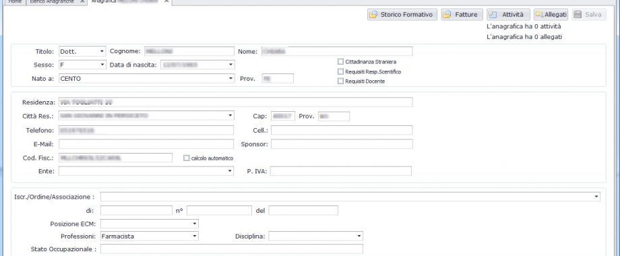This screenshot has height=256, width=620.
Task: Click the P. IVA input field
Action: click(x=341, y=171)
